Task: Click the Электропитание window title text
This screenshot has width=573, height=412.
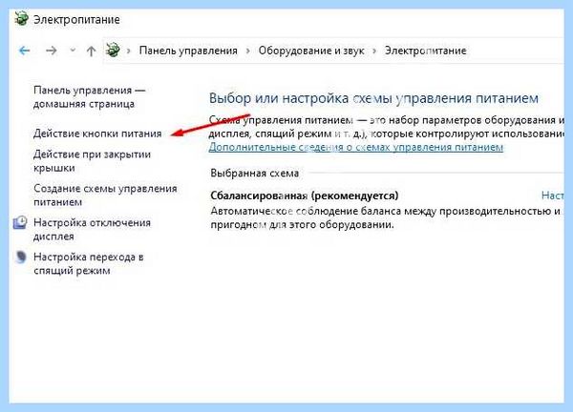Action: coord(76,19)
